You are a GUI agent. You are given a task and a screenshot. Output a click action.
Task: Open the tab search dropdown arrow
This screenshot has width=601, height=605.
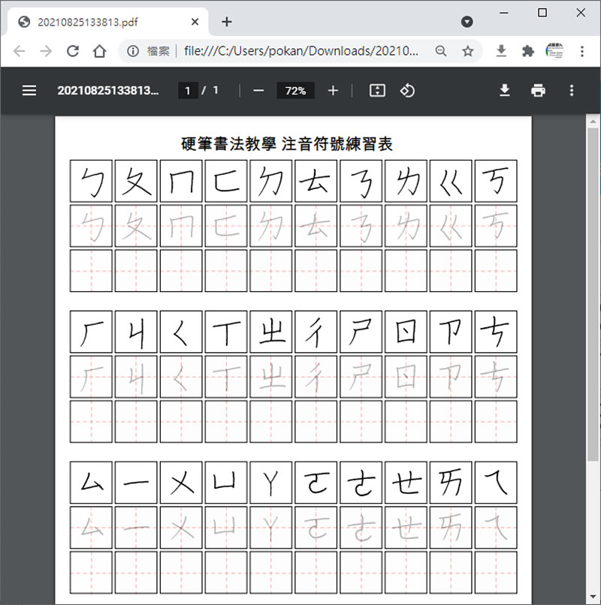coord(467,22)
